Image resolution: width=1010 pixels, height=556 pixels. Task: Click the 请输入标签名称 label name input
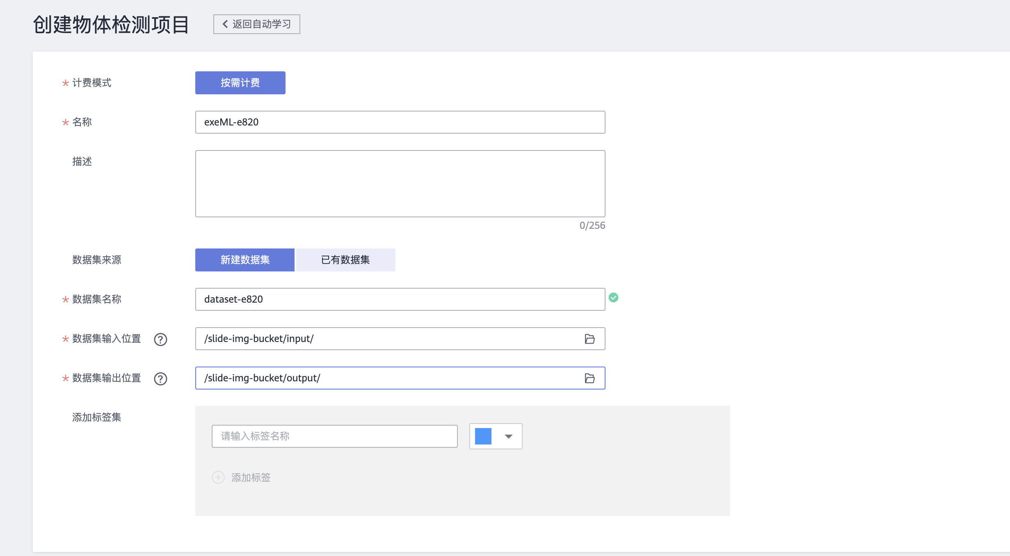coord(334,436)
